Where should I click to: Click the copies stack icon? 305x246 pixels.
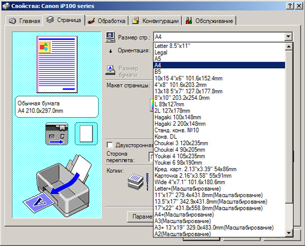[136, 181]
